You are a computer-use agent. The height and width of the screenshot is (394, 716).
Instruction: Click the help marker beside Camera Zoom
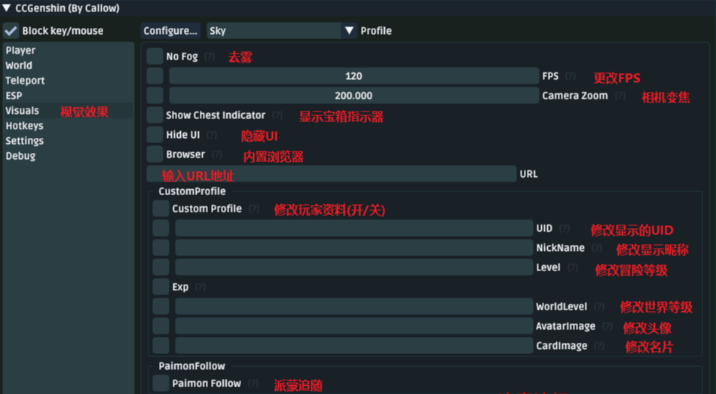tap(620, 96)
